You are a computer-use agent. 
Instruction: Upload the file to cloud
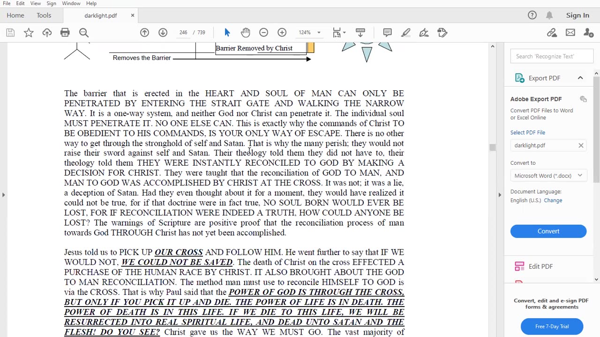point(47,32)
